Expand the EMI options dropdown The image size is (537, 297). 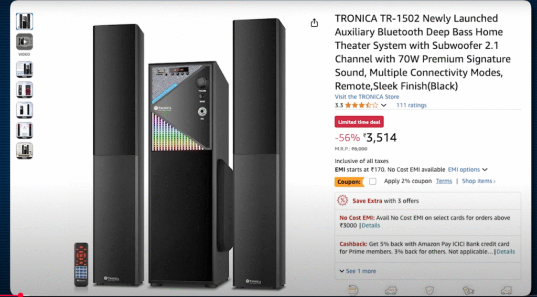[468, 169]
